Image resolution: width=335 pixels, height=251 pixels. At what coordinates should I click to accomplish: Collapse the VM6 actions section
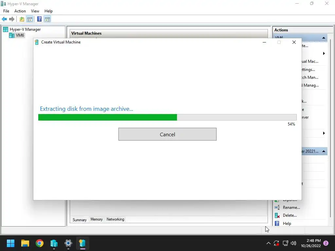tap(324, 38)
